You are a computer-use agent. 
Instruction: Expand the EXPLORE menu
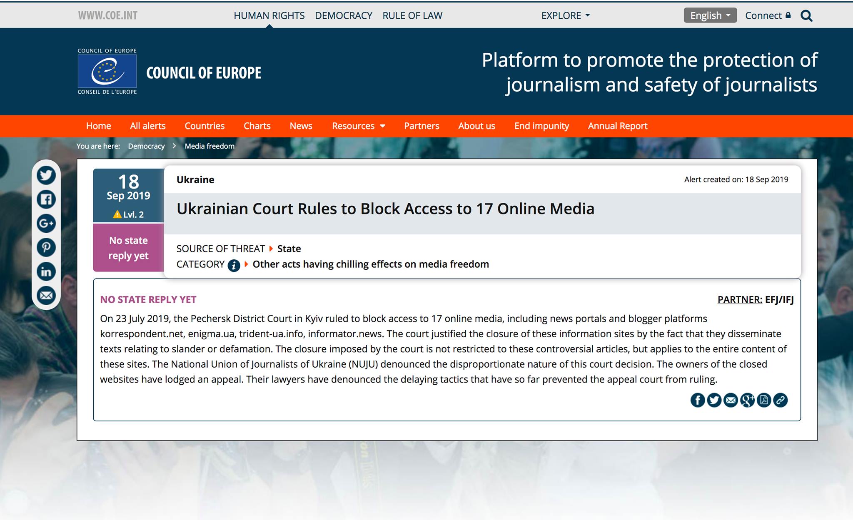coord(566,15)
